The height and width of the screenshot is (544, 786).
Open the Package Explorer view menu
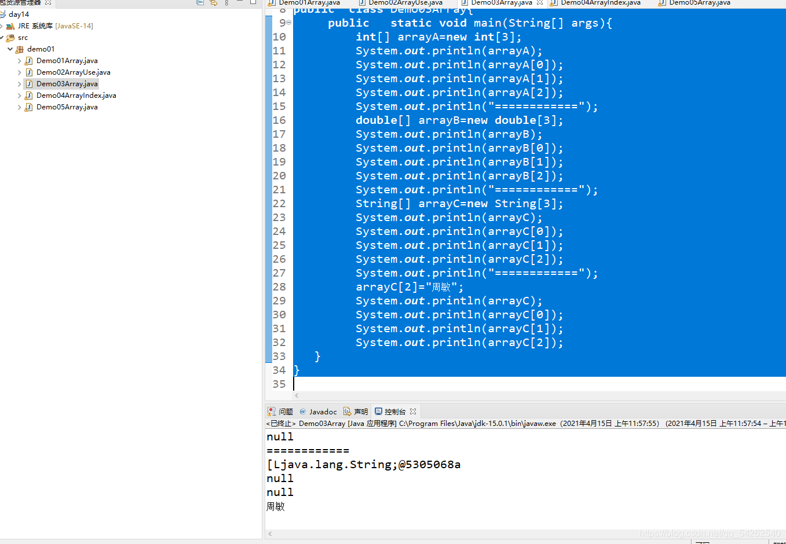[226, 2]
